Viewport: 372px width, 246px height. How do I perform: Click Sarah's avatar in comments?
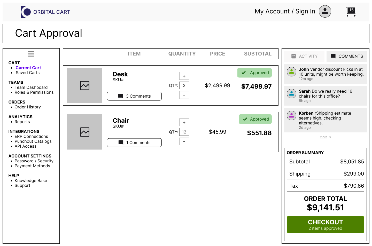tap(291, 93)
